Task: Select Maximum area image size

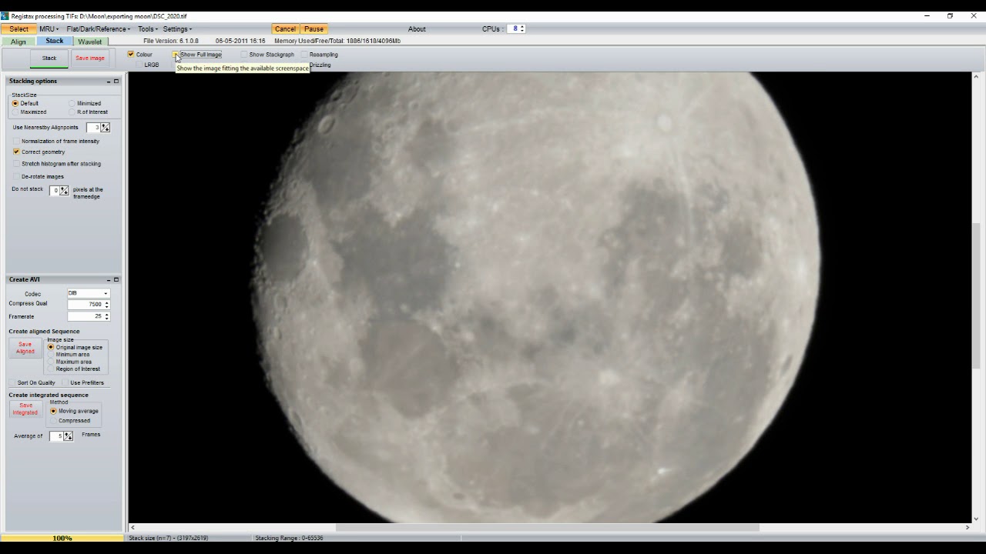Action: (x=51, y=362)
